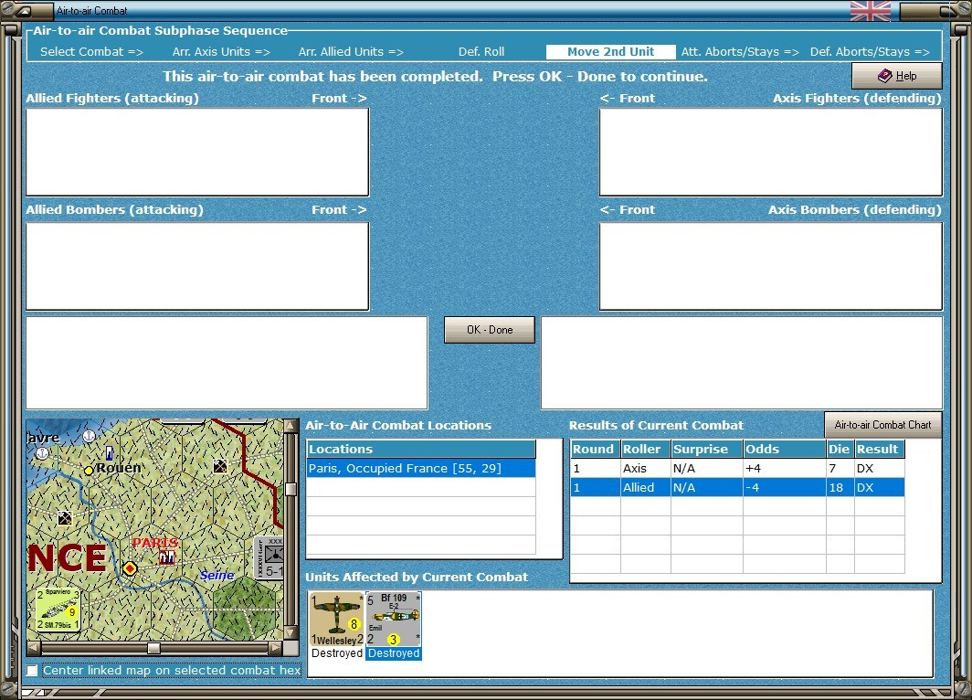The image size is (972, 700).
Task: Click the Round column header
Action: 595,449
